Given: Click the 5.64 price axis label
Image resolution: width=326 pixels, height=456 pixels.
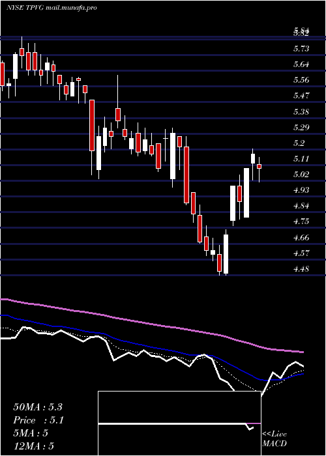Looking at the screenshot, I should (x=301, y=64).
